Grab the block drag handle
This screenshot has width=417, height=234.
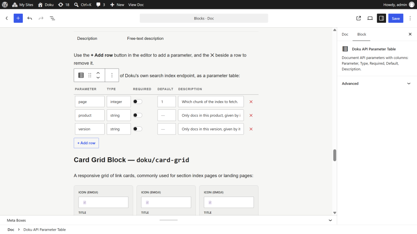[x=90, y=75]
